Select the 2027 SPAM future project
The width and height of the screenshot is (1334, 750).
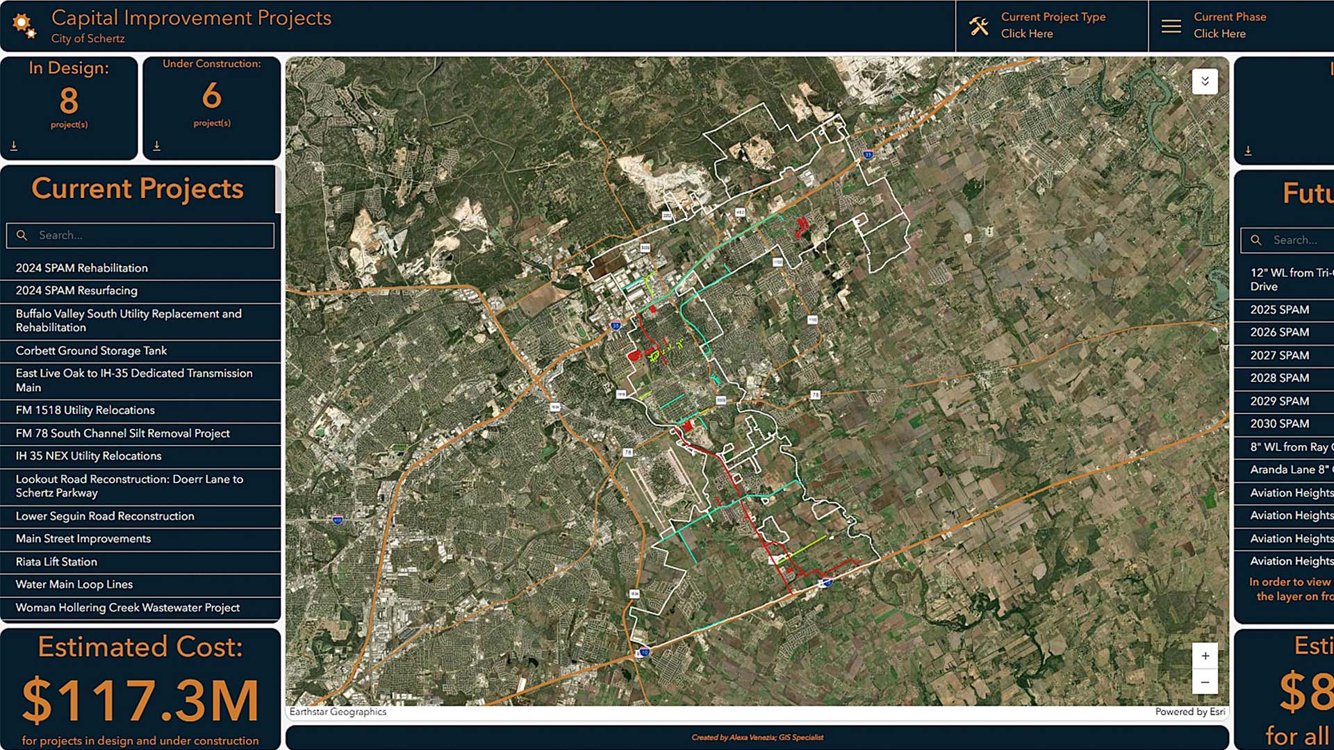1279,356
